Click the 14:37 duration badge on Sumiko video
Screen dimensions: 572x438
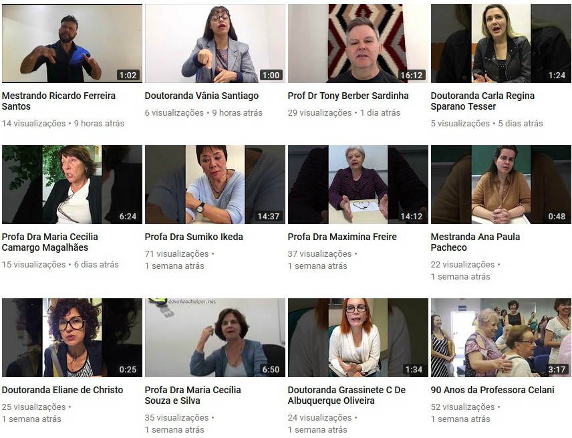pos(269,216)
